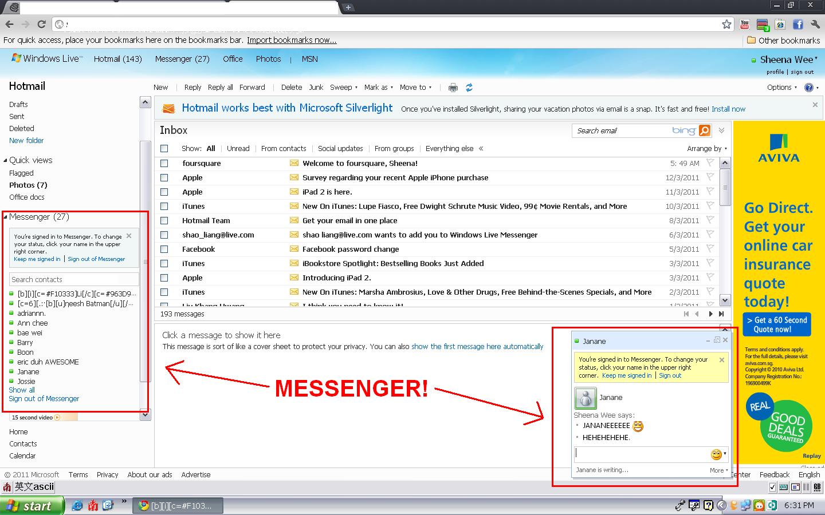The image size is (825, 515).
Task: Flag the 'Welcome to foursquare' message
Action: point(710,163)
